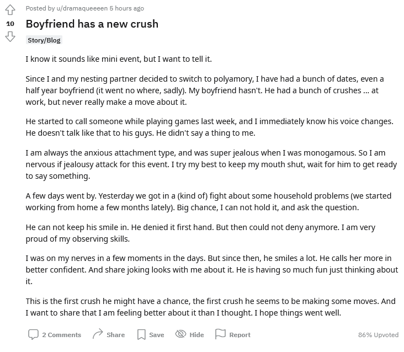404x352 pixels.
Task: Click the vote count number 10
Action: tap(10, 24)
